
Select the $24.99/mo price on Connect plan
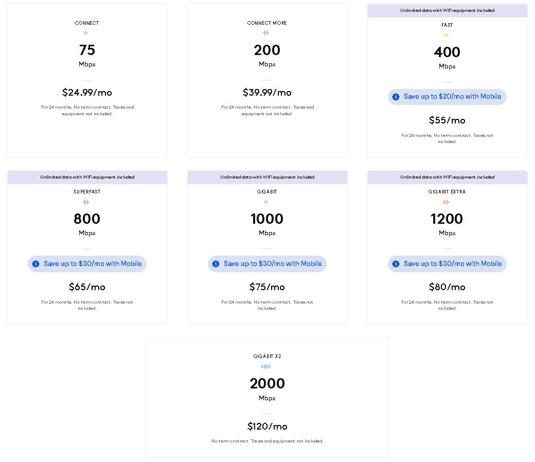pos(87,92)
